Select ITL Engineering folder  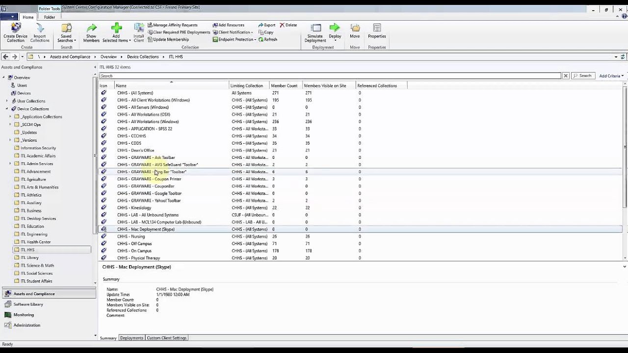(x=34, y=234)
